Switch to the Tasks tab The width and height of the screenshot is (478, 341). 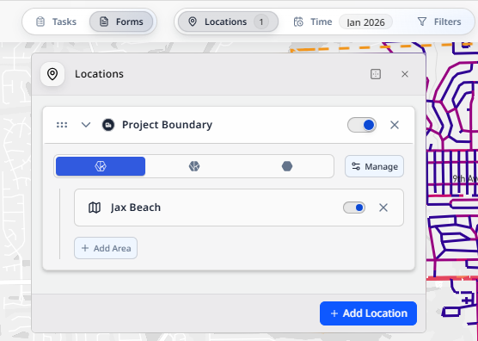(x=56, y=22)
